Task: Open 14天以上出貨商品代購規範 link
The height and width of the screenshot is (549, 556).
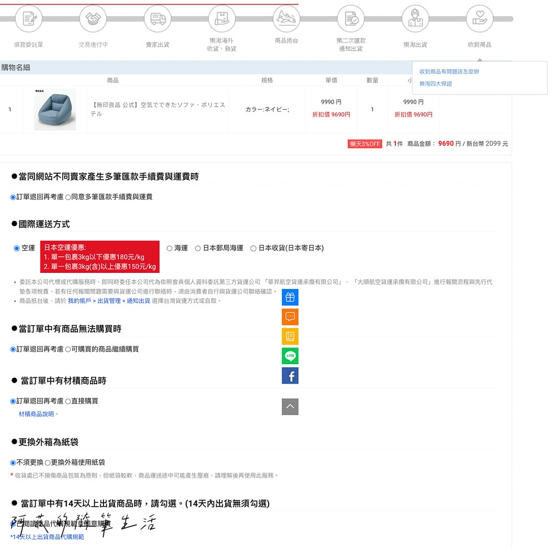Action: (x=48, y=537)
